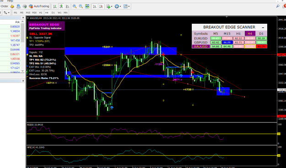The height and width of the screenshot is (168, 286).
Task: Close the Market Watch panel
Action: (23, 18)
